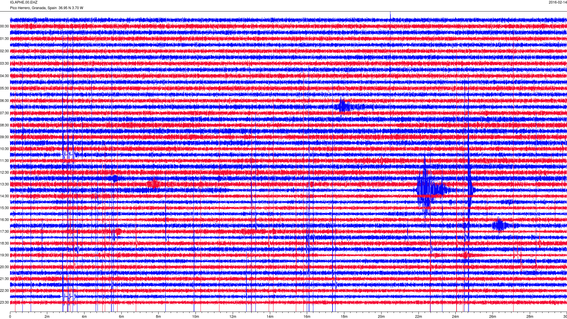This screenshot has height=319, width=567.
Task: Select the 07:30 time label
Action: 4,113
